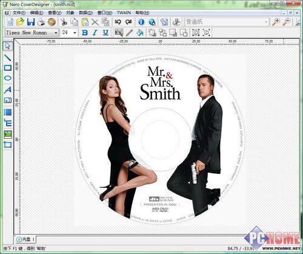The height and width of the screenshot is (254, 303).
Task: Click the Mr. & Mrs. Smith title image
Action: click(160, 83)
